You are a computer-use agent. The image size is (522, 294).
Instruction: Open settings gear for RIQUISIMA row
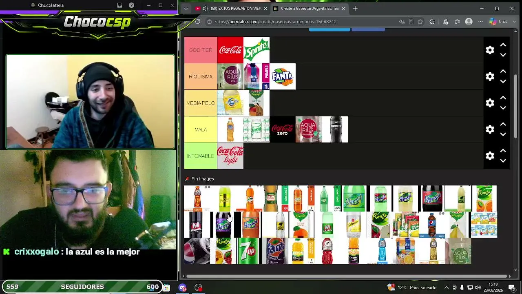pyautogui.click(x=490, y=76)
